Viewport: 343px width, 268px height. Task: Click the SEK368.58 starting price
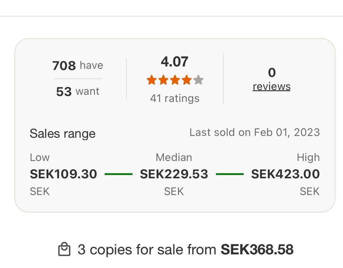coord(257,250)
